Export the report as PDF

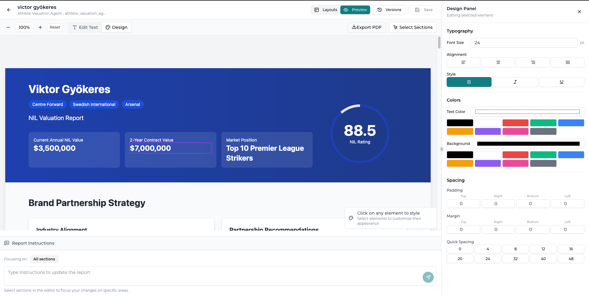point(366,27)
